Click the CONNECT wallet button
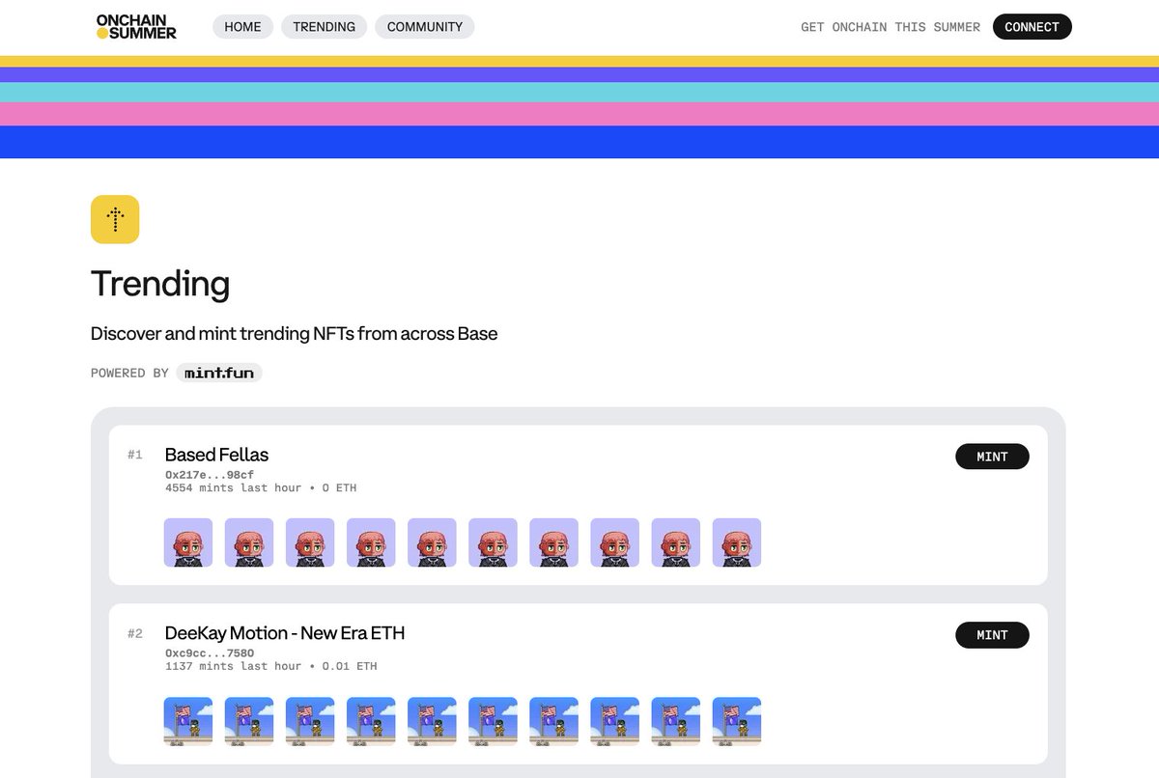Screen dimensions: 1159x778 coord(1032,27)
